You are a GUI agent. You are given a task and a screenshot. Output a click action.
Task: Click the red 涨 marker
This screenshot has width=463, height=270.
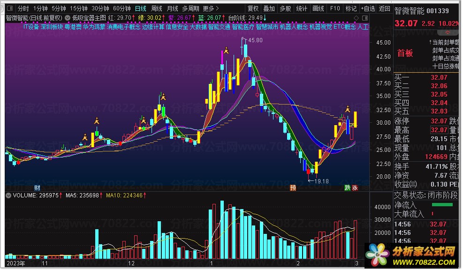355,188
